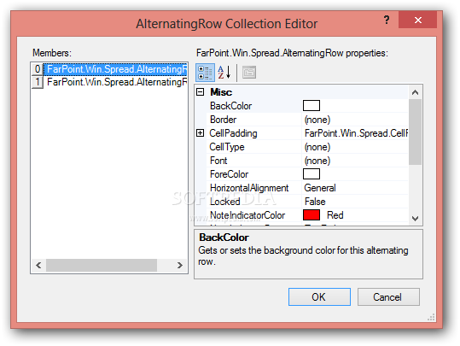460x346 pixels.
Task: Close the AlternatingRow Collection Editor dialog
Action: (418, 20)
